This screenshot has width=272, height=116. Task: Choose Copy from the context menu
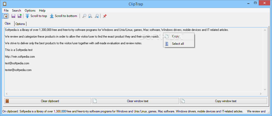pyautogui.click(x=179, y=36)
